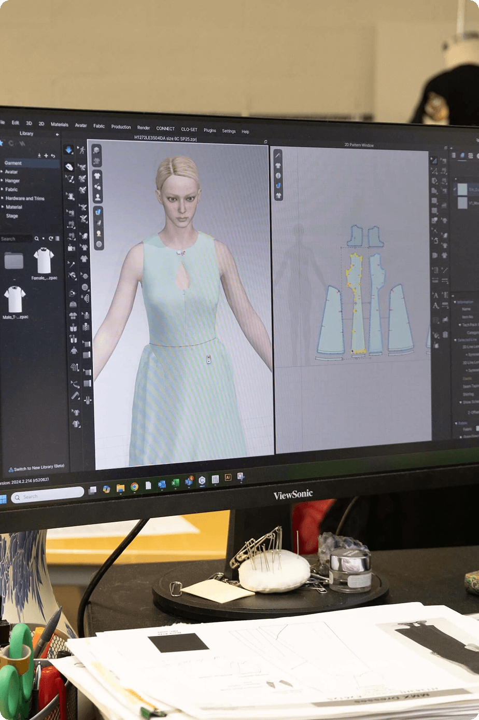Collapse the Information section in Property Editor

point(455,302)
